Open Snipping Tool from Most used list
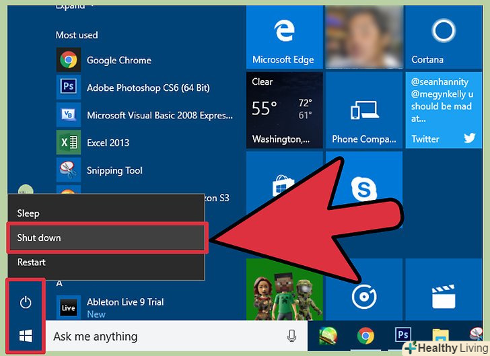The image size is (490, 356). tap(114, 170)
